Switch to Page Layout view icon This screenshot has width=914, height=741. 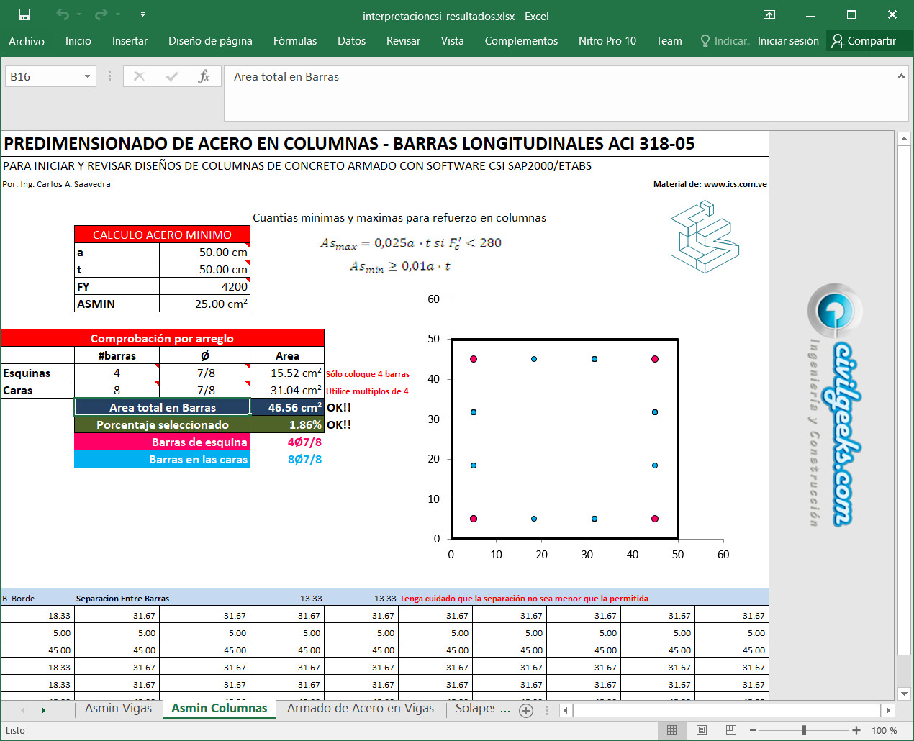click(702, 730)
